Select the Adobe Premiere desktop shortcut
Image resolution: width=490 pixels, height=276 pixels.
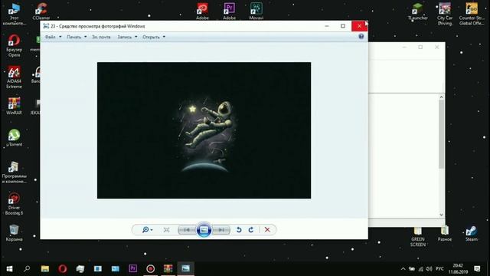coord(229,11)
